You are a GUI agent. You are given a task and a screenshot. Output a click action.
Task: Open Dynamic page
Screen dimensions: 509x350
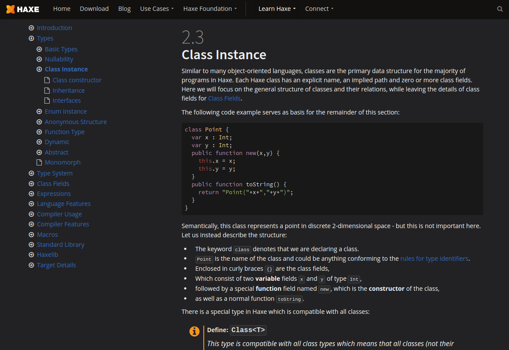click(x=57, y=142)
